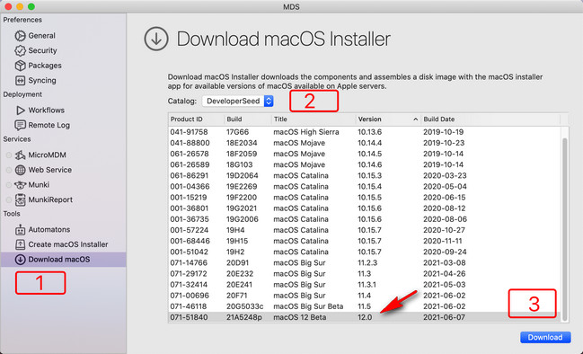Open the Catalog DeveloperSeed dropdown

(x=238, y=102)
